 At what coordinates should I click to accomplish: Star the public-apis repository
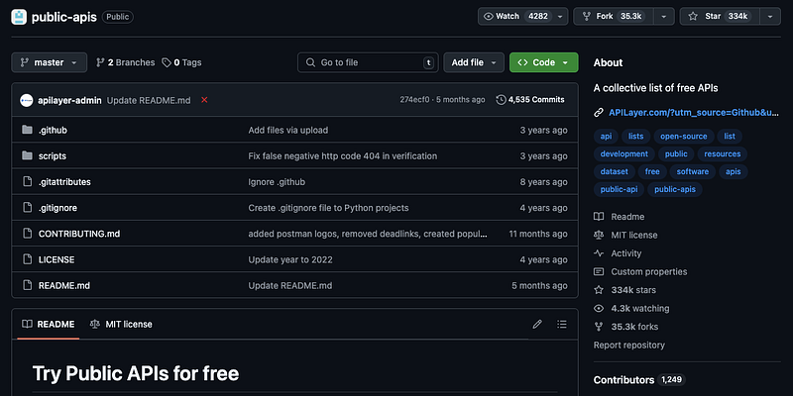pos(720,16)
